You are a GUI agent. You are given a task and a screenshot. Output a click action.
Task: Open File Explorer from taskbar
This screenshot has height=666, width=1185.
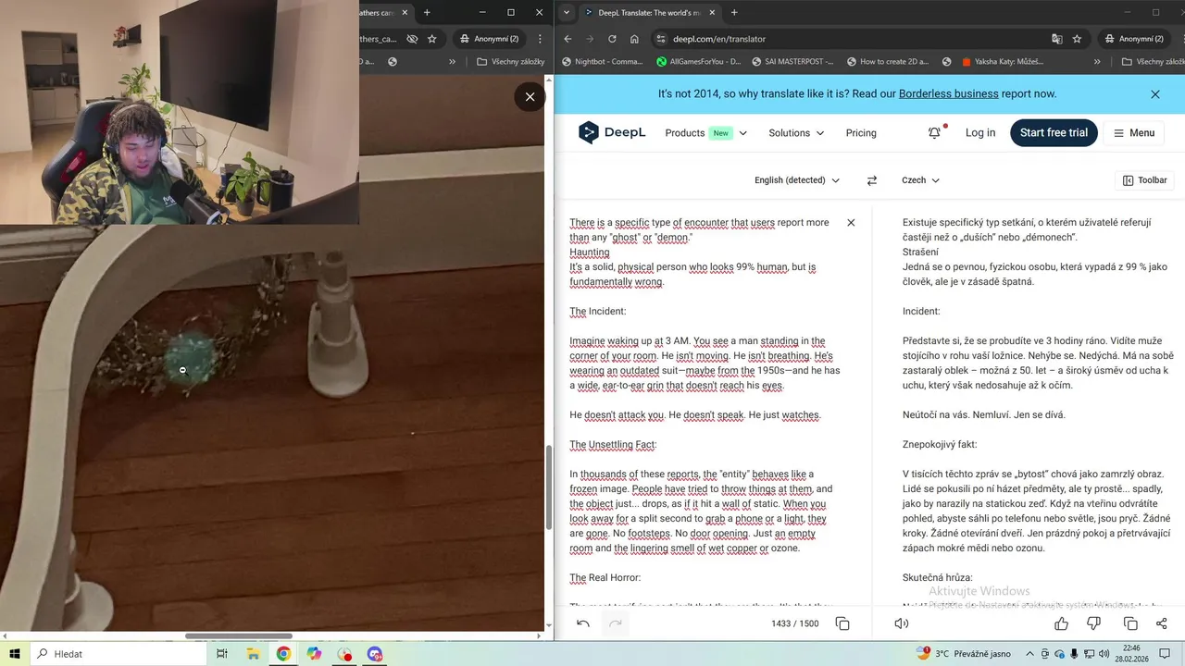pyautogui.click(x=253, y=654)
